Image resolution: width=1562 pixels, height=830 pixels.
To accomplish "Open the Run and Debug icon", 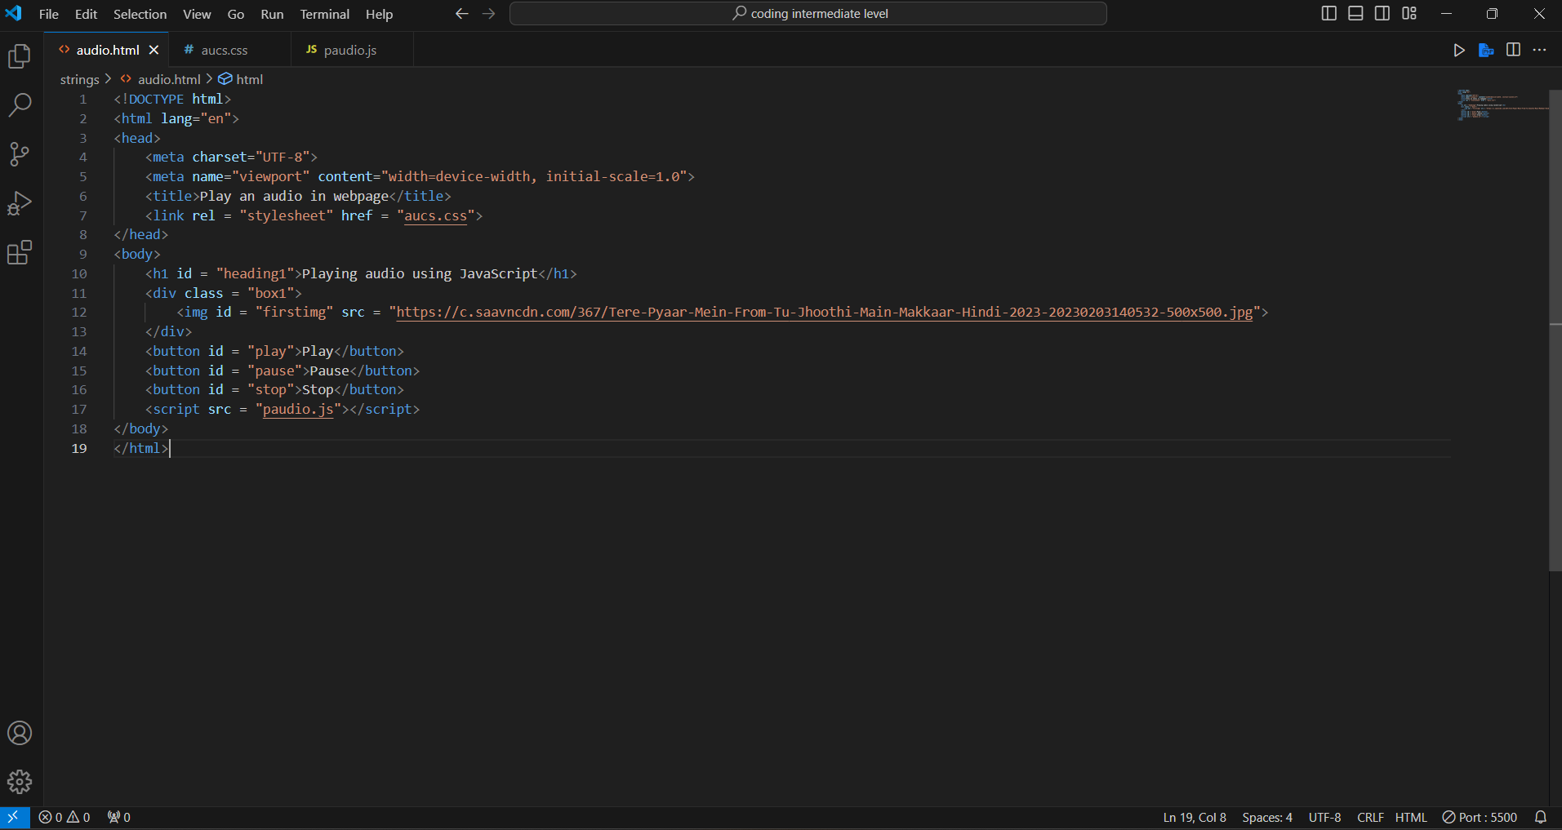I will [19, 204].
